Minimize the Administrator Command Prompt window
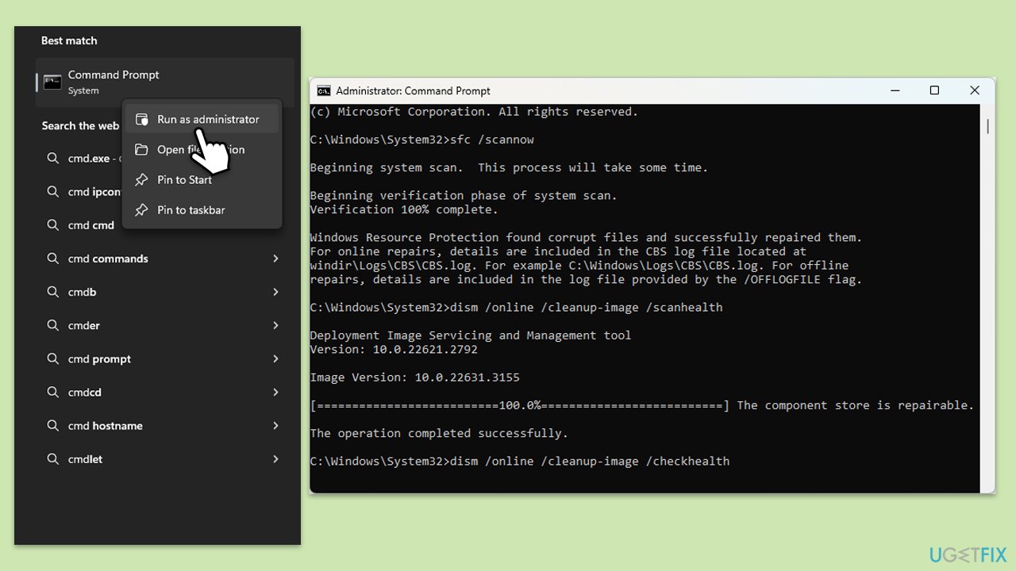The width and height of the screenshot is (1016, 571). [x=895, y=90]
